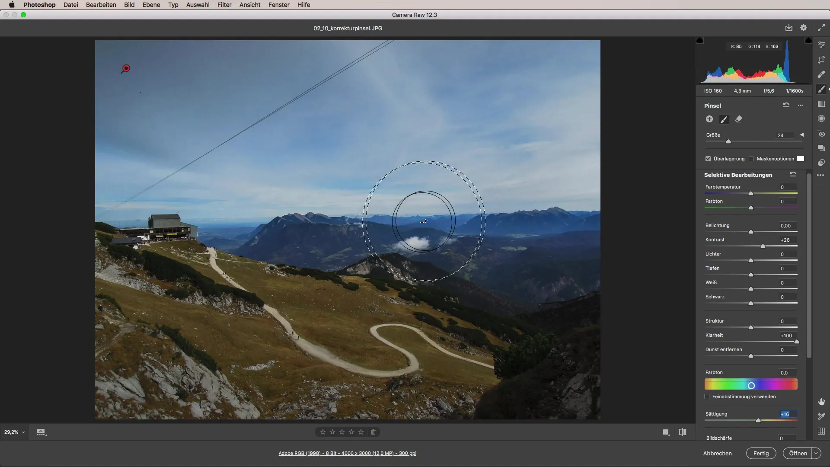This screenshot has height=467, width=830.
Task: Expand brush size options triangle next to Größe
Action: point(802,135)
